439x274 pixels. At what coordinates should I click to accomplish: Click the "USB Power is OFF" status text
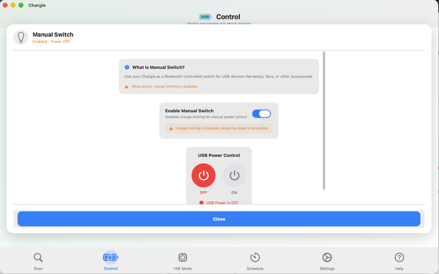click(222, 203)
